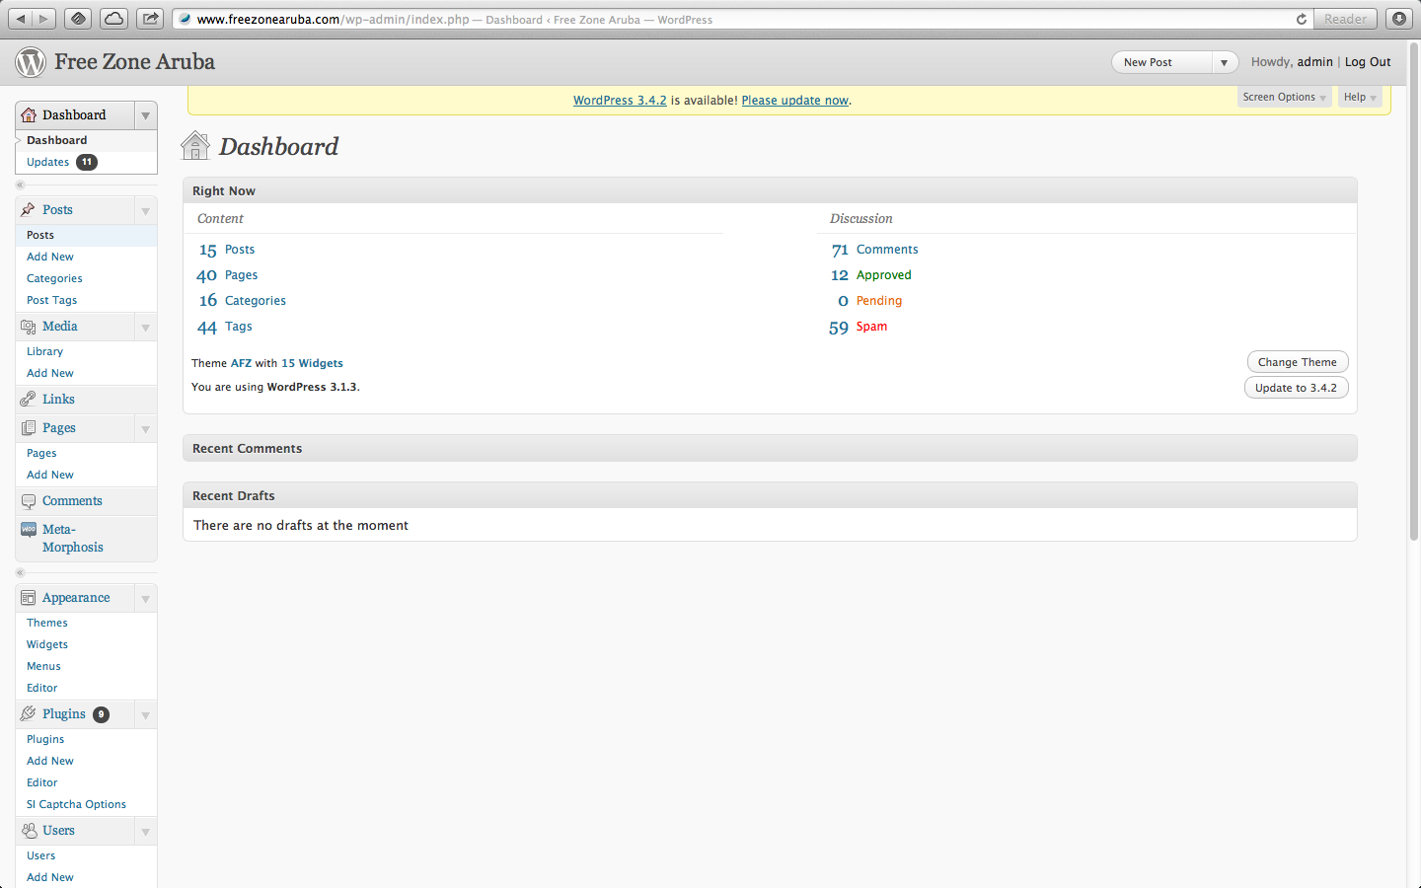Collapse the Appearance menu arrow
Viewport: 1421px width, 888px height.
[146, 598]
